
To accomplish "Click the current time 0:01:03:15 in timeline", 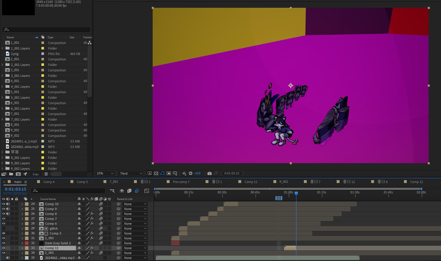I will pos(16,189).
